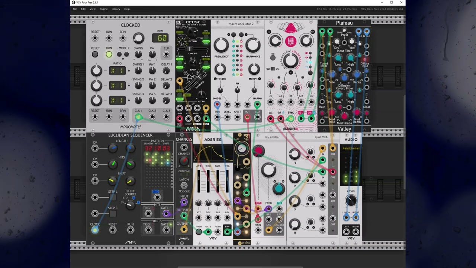476x268 pixels.
Task: Click the CHANCE knob on Chances
Action: click(184, 161)
